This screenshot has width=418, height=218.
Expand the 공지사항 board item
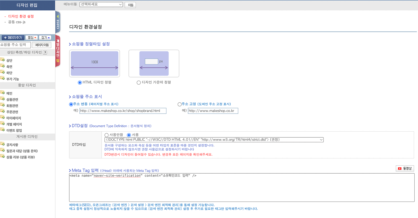pos(12,145)
